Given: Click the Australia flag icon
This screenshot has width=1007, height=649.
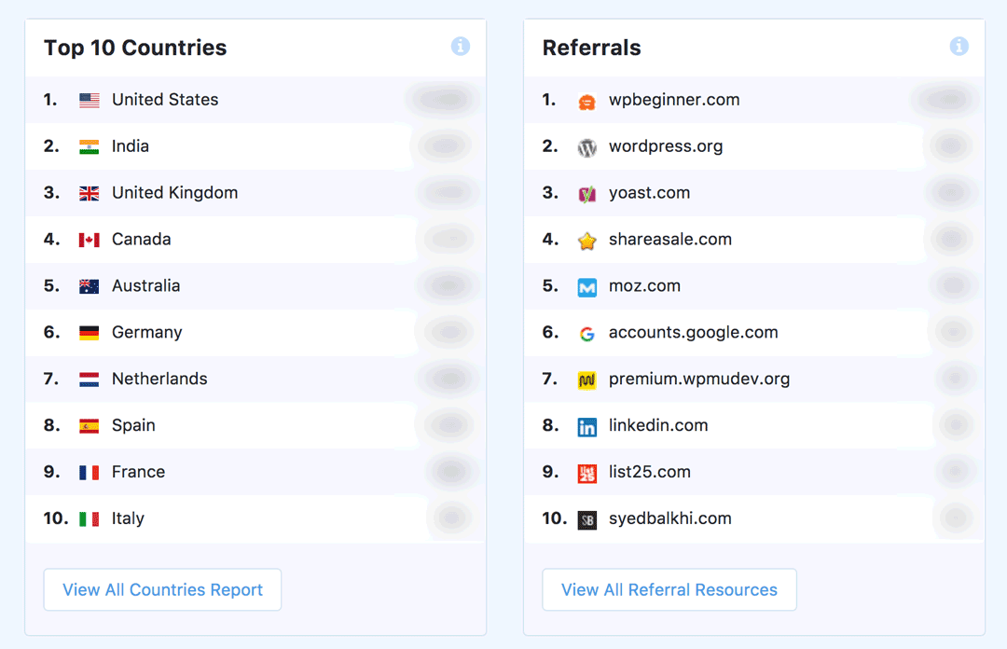Looking at the screenshot, I should [x=90, y=286].
